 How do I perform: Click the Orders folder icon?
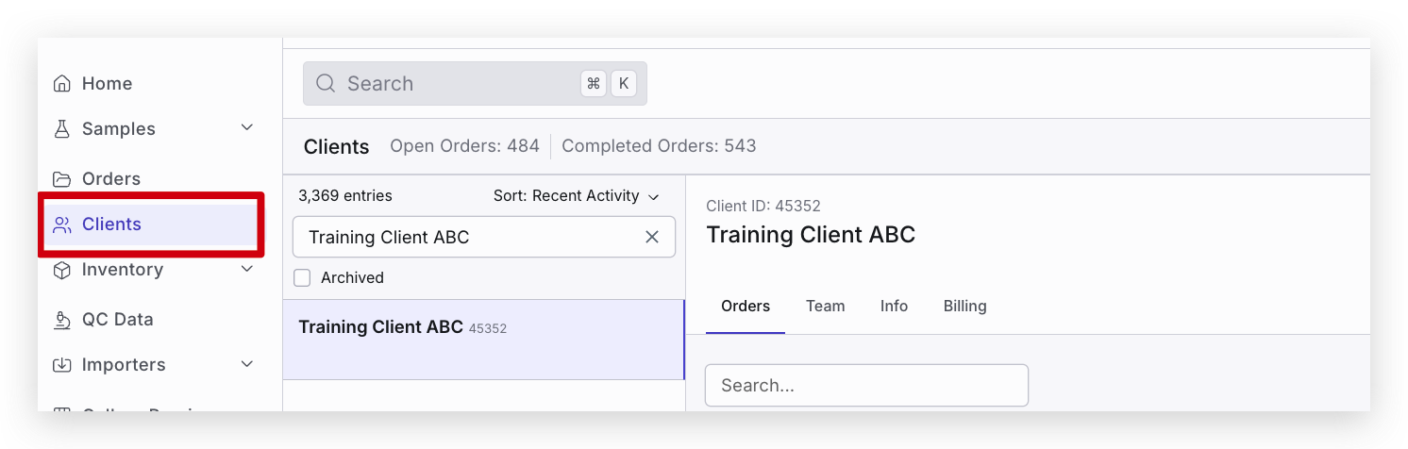click(62, 179)
